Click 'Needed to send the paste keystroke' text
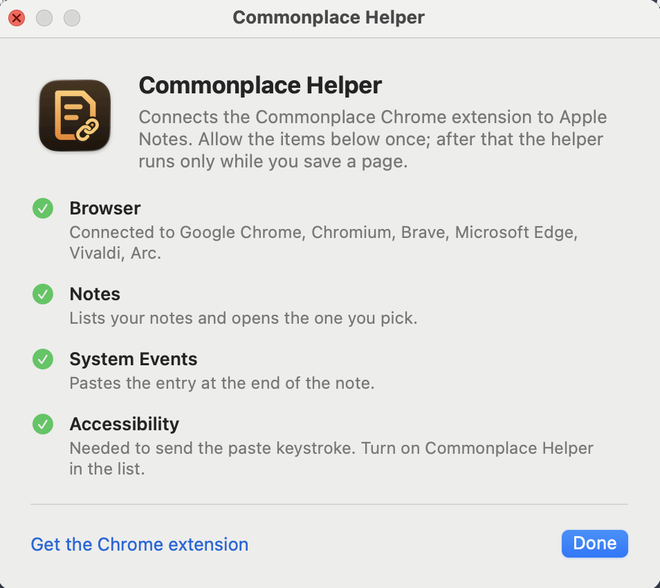This screenshot has height=588, width=660. pyautogui.click(x=331, y=459)
